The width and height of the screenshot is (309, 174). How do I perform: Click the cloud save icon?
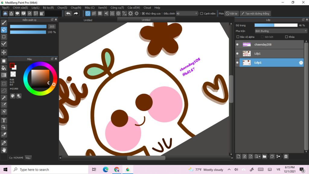click(5, 13)
